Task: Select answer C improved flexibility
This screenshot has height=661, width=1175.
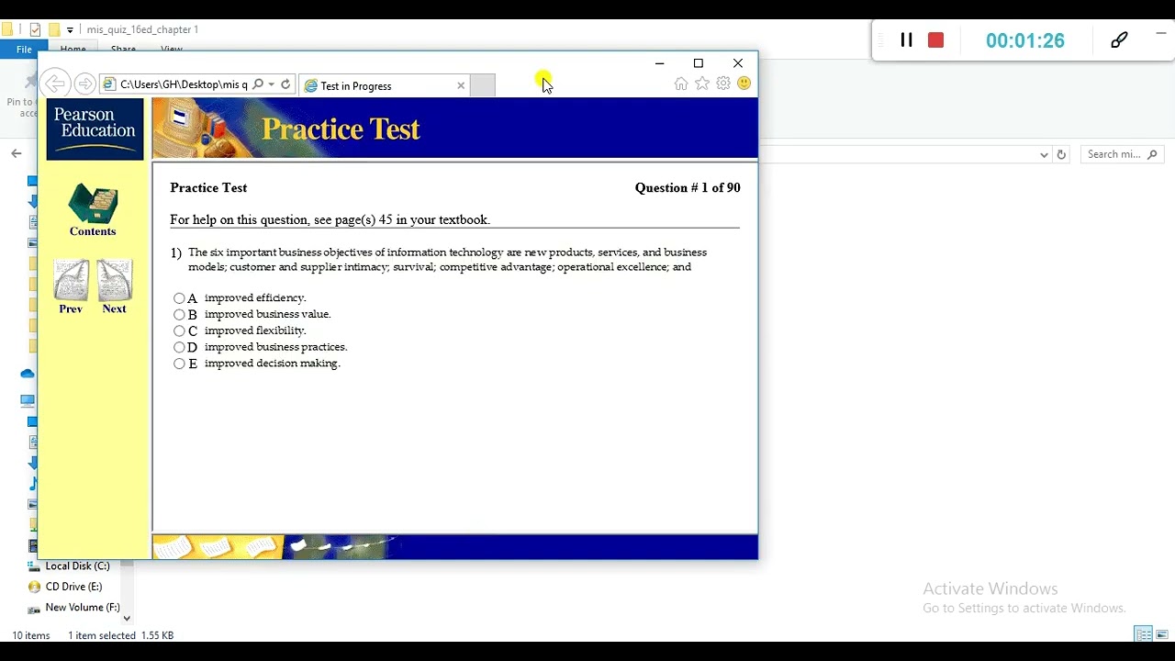Action: (x=179, y=331)
